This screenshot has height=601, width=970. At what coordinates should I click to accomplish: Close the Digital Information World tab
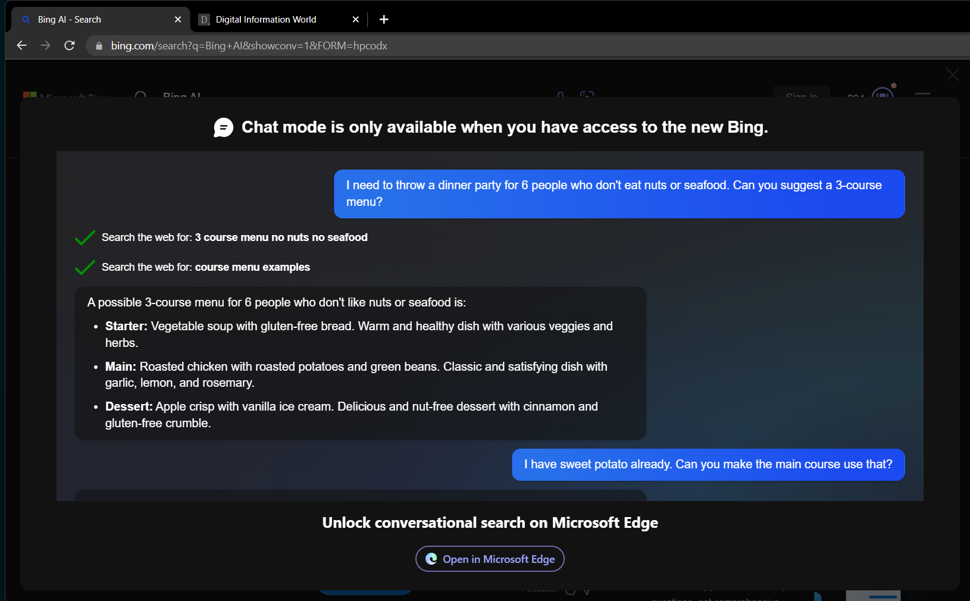point(356,20)
